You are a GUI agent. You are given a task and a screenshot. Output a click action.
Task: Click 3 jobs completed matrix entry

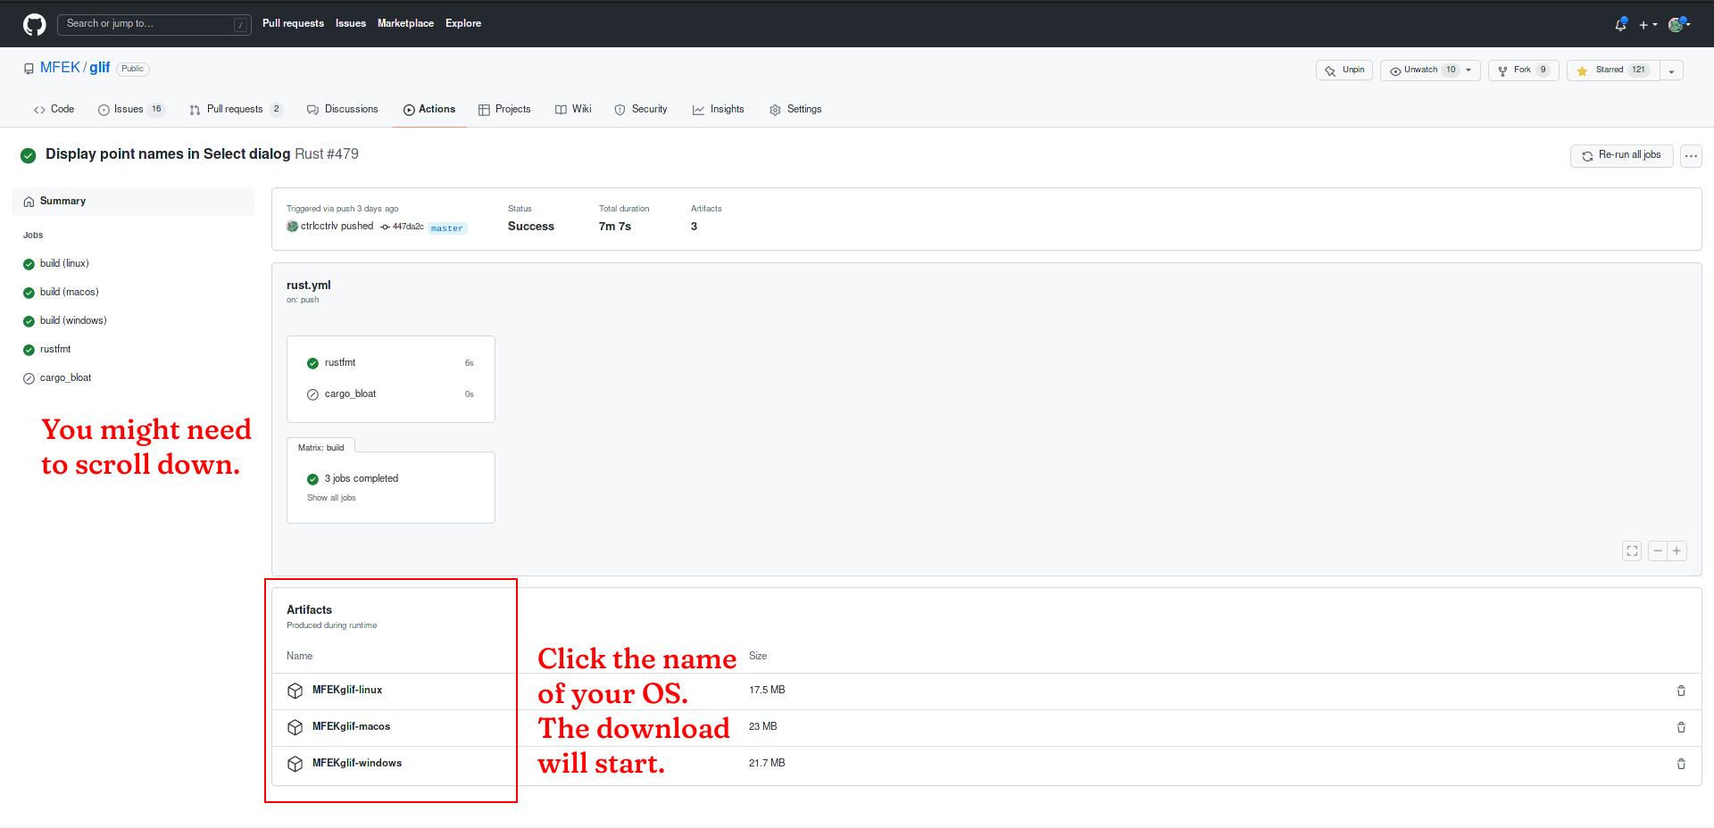[x=362, y=478]
